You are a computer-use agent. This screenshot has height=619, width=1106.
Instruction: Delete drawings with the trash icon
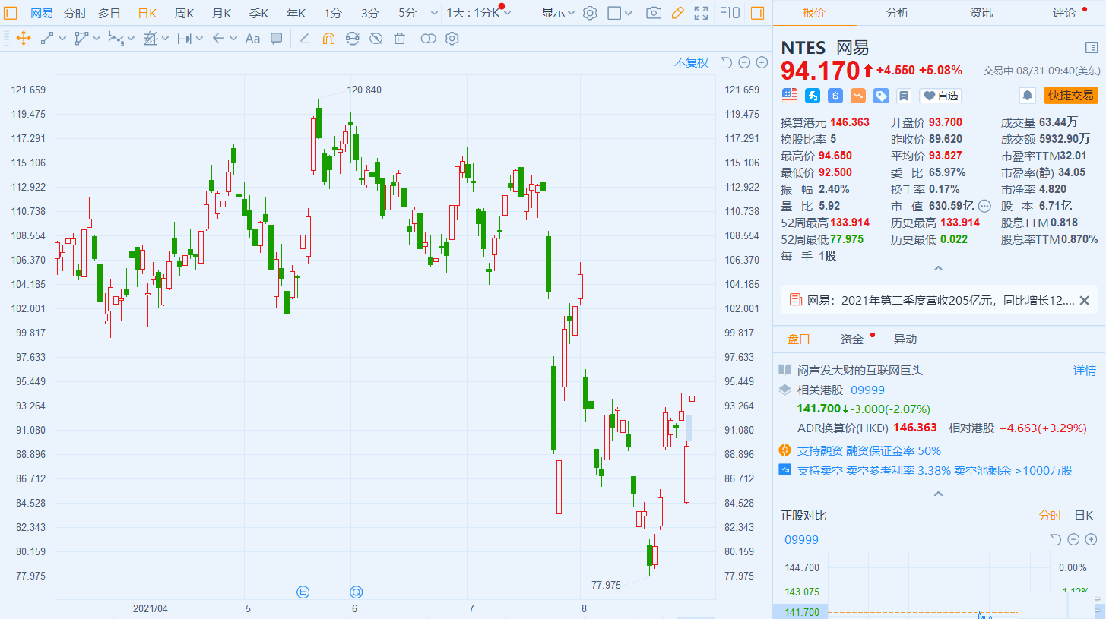pyautogui.click(x=399, y=39)
